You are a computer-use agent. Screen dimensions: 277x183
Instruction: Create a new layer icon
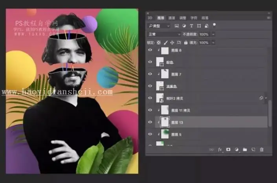click(x=253, y=150)
